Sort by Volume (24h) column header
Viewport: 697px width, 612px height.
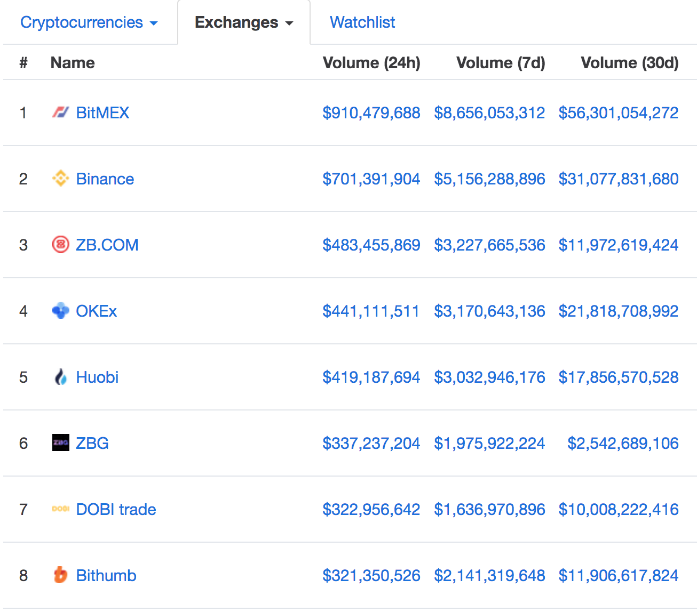pos(371,63)
